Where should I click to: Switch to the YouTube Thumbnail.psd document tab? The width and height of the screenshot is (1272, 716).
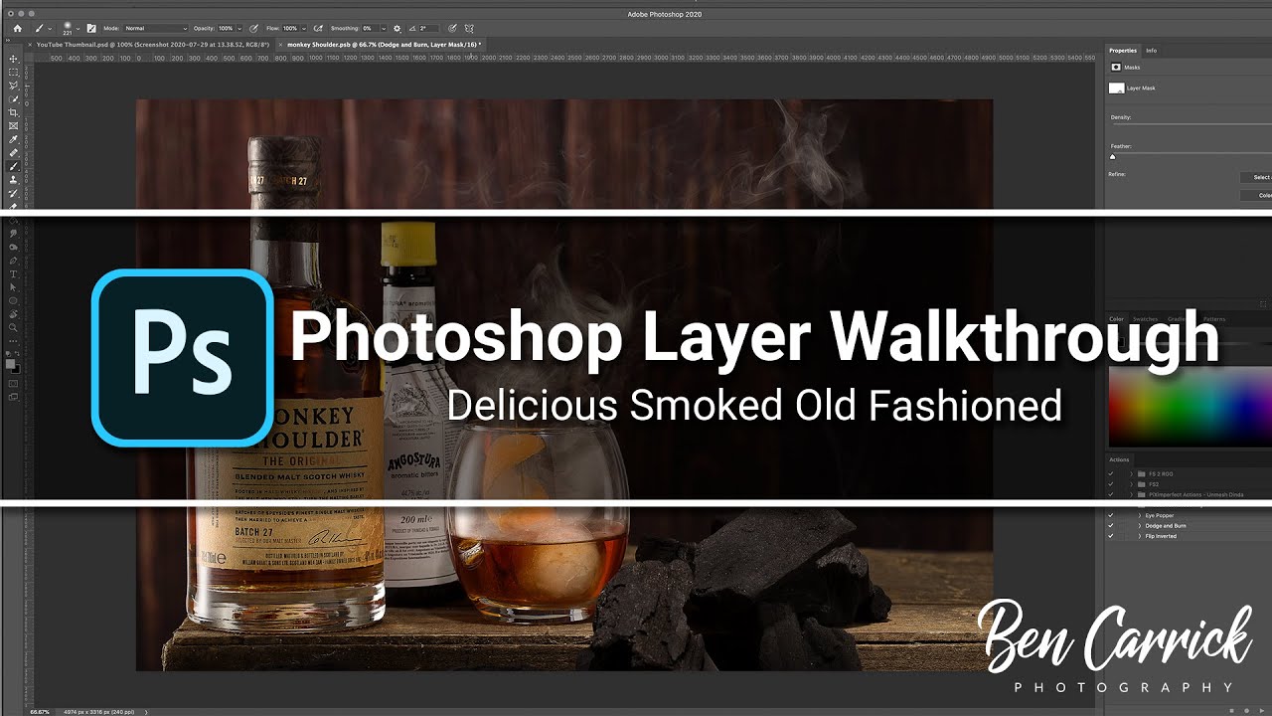[x=152, y=45]
